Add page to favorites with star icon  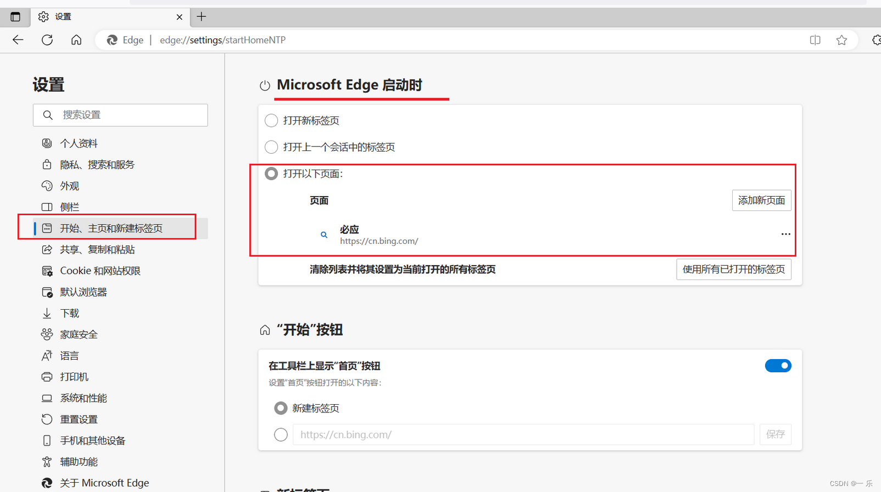coord(841,40)
